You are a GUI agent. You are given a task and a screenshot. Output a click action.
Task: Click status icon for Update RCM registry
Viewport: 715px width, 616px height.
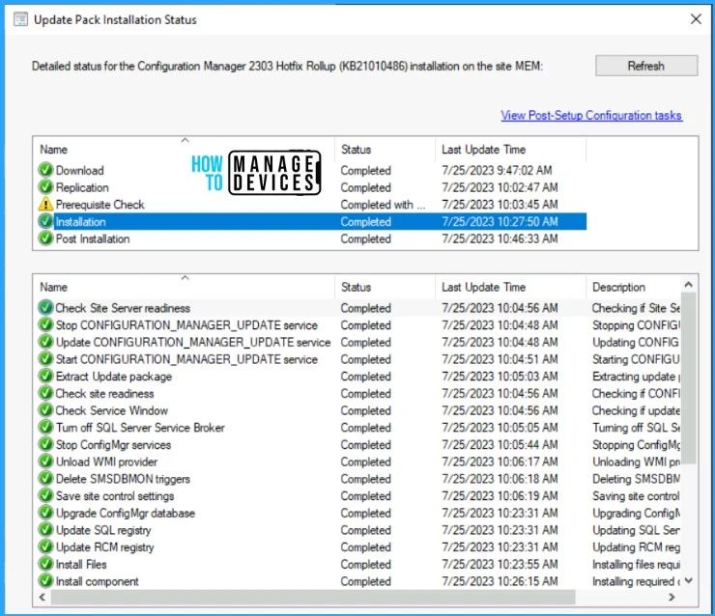pyautogui.click(x=45, y=546)
